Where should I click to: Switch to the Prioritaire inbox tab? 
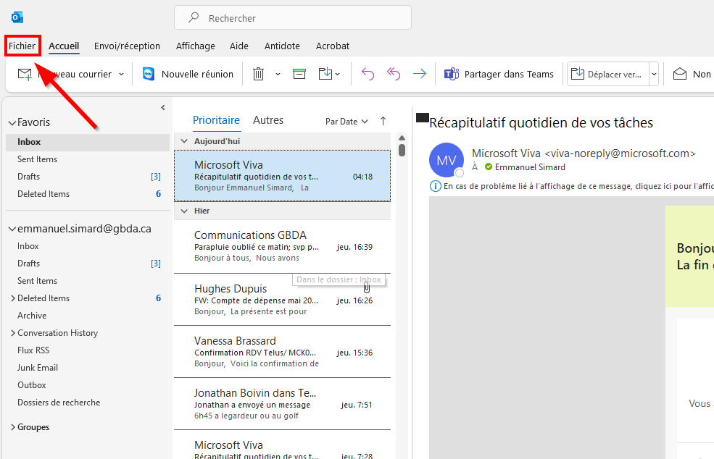(x=216, y=120)
